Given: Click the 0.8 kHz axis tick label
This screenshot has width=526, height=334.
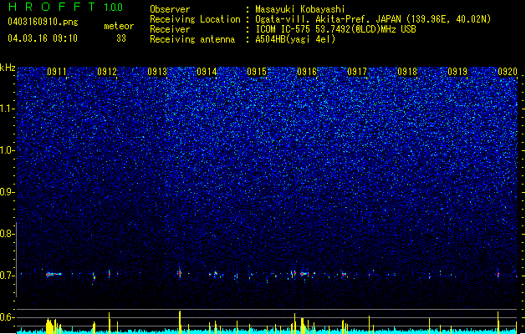Looking at the screenshot, I should coord(8,234).
